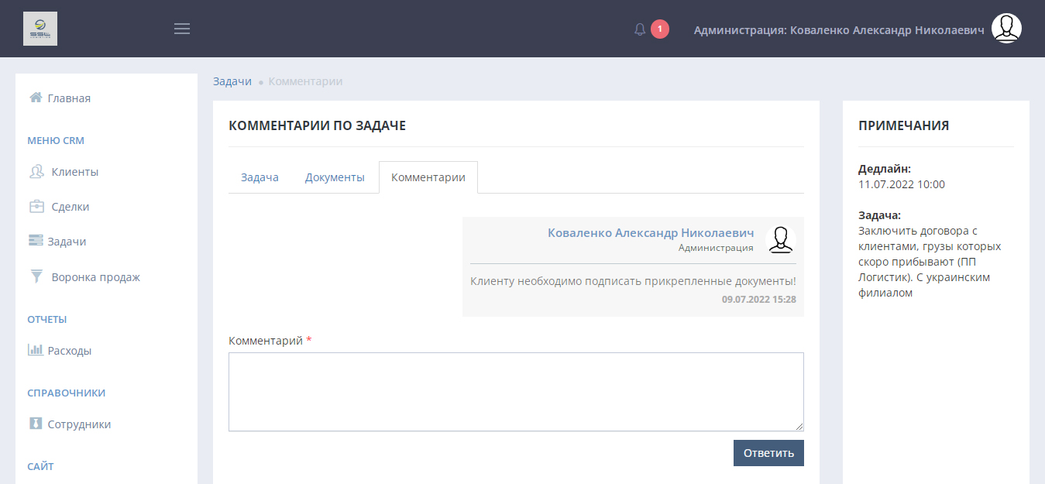This screenshot has height=484, width=1045.
Task: Click inside the Комментарий text area
Action: tap(516, 391)
